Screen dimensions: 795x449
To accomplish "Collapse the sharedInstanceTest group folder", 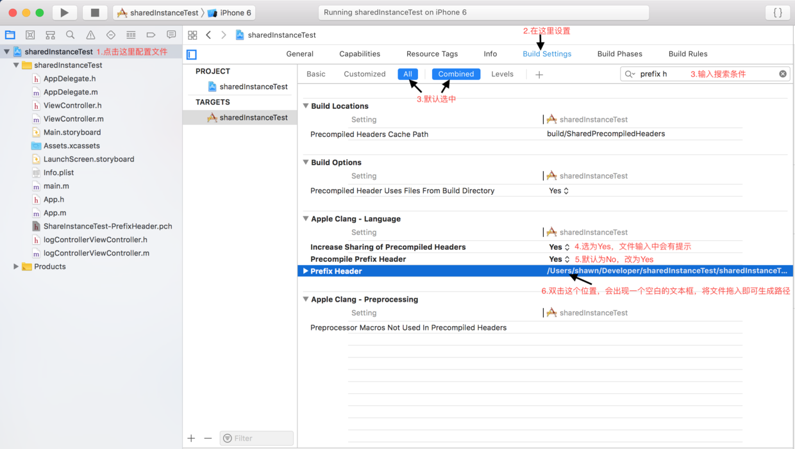I will tap(16, 65).
